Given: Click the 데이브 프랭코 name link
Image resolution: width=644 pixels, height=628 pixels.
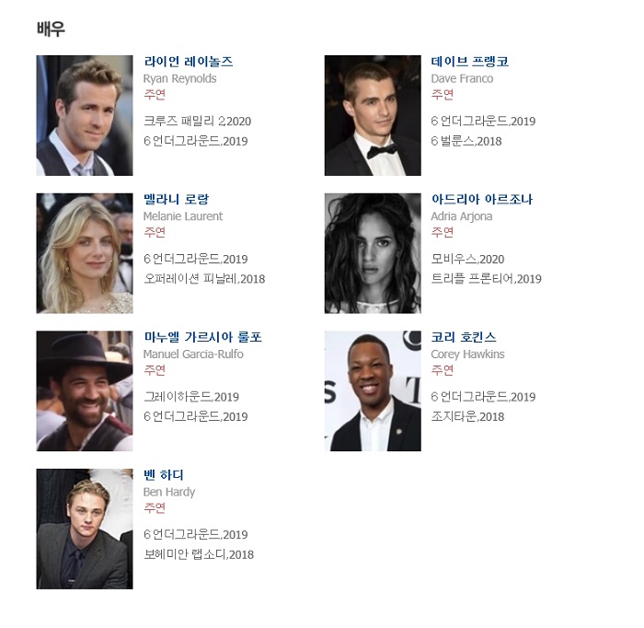Looking at the screenshot, I should click(470, 62).
